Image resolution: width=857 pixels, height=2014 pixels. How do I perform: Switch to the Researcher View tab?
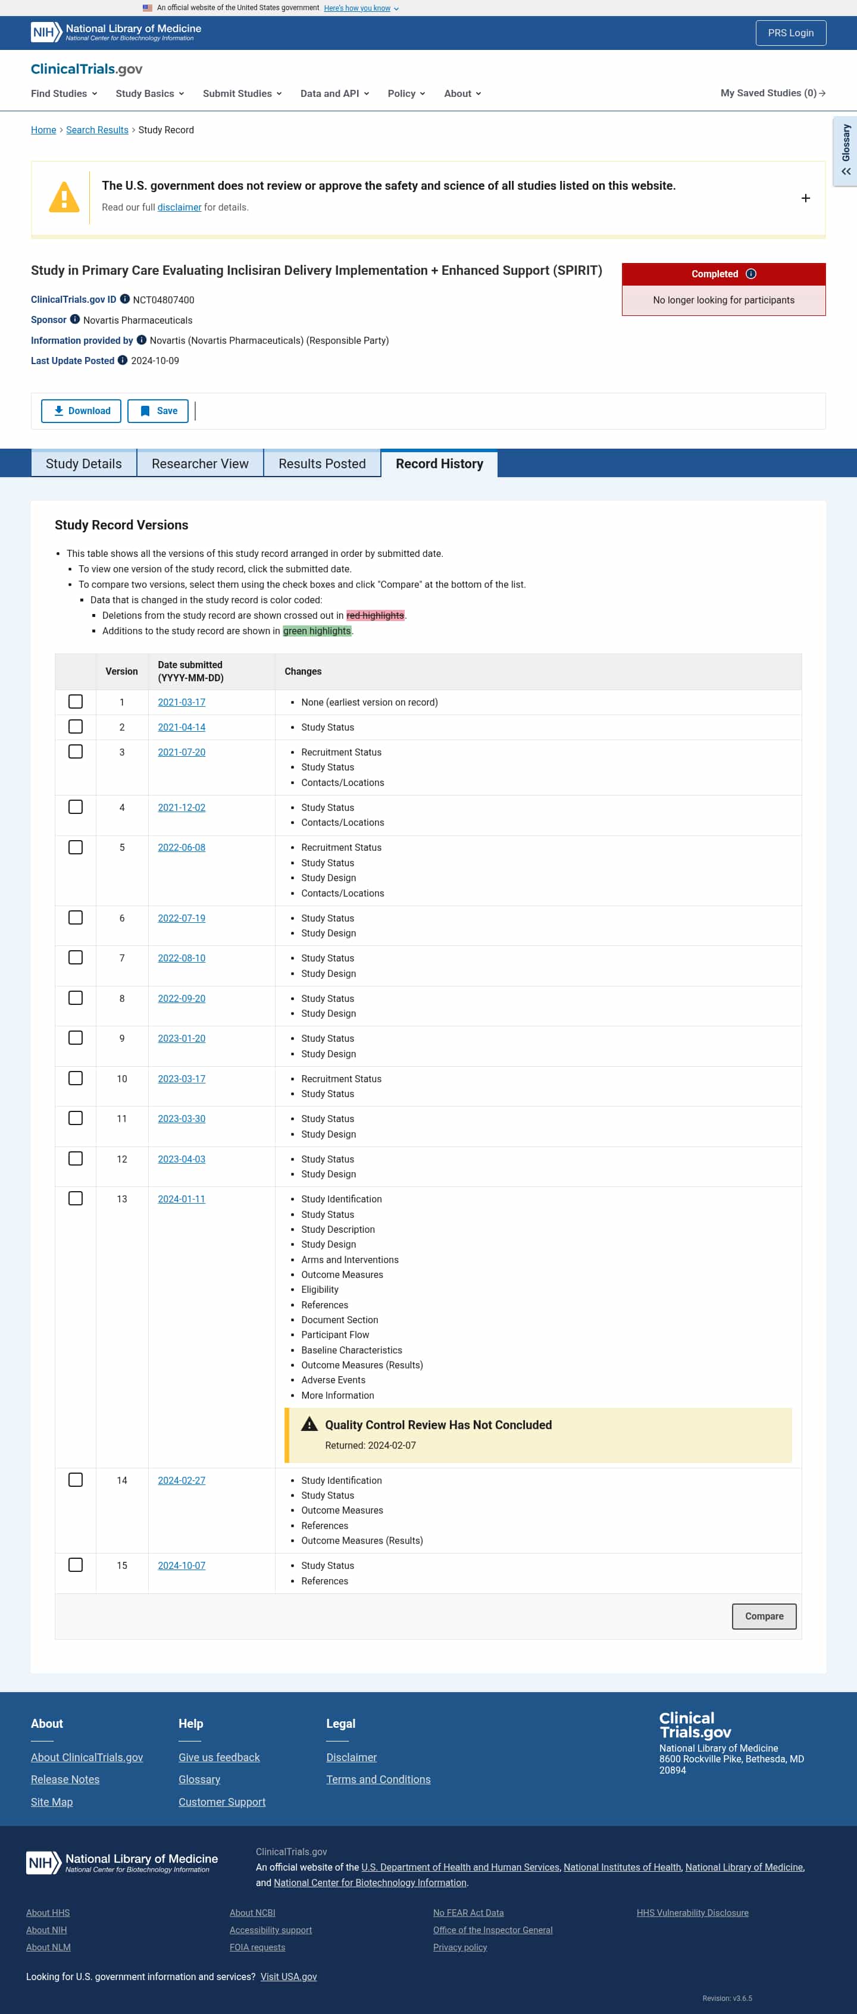200,463
